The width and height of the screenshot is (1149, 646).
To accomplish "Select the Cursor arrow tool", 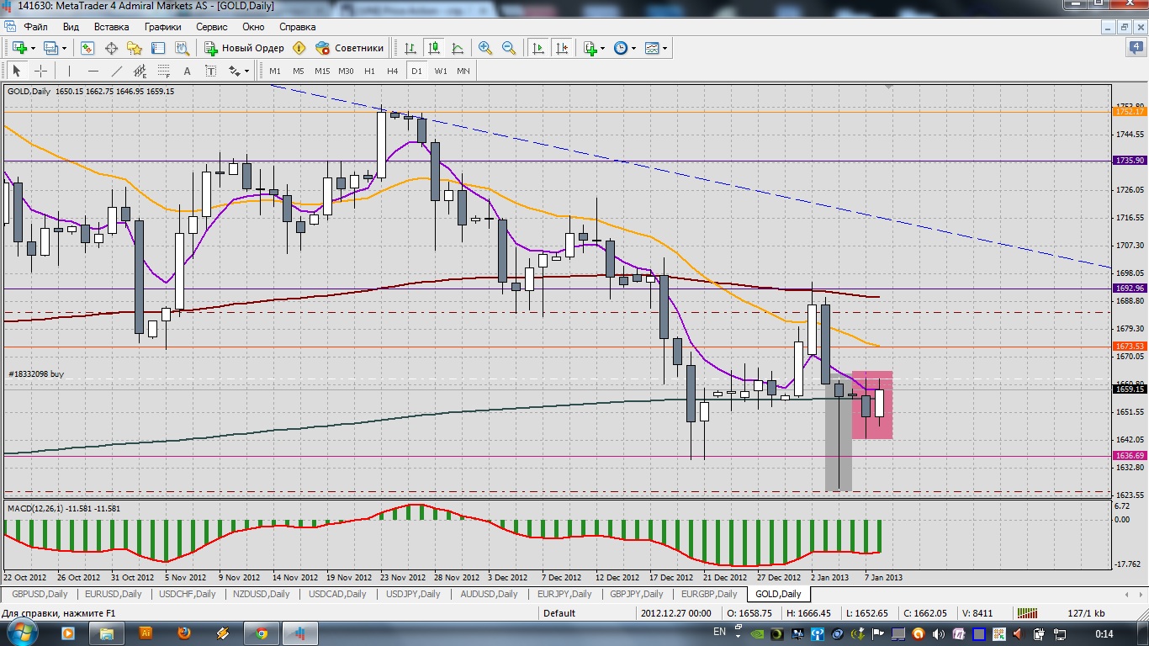I will (x=17, y=71).
